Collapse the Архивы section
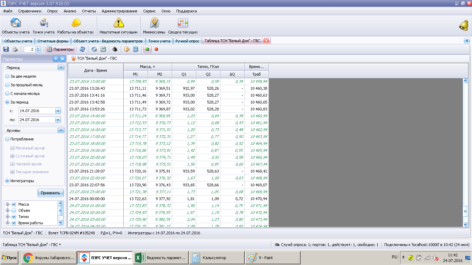This screenshot has height=265, width=472. coord(61,130)
